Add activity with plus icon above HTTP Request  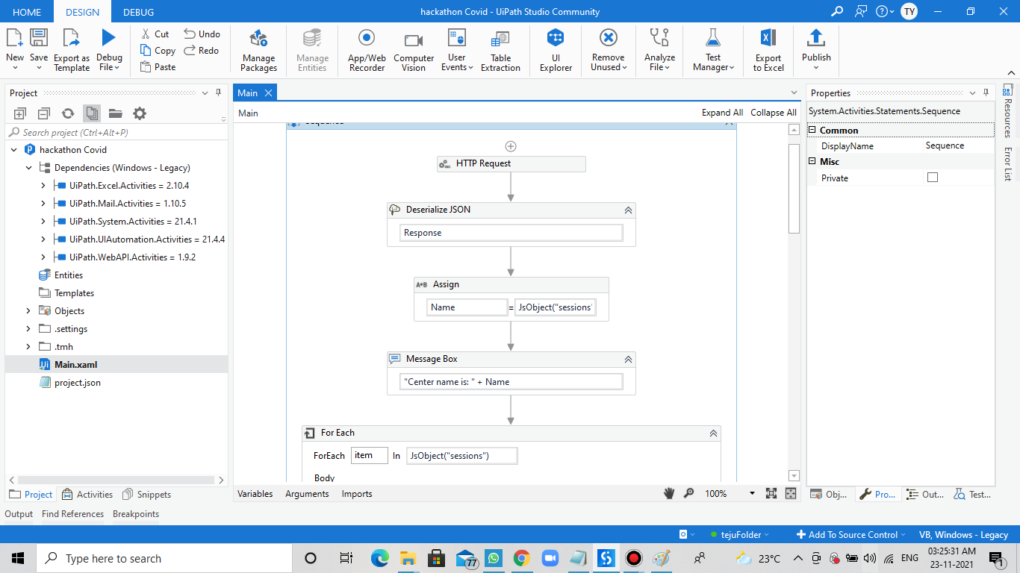(x=511, y=146)
